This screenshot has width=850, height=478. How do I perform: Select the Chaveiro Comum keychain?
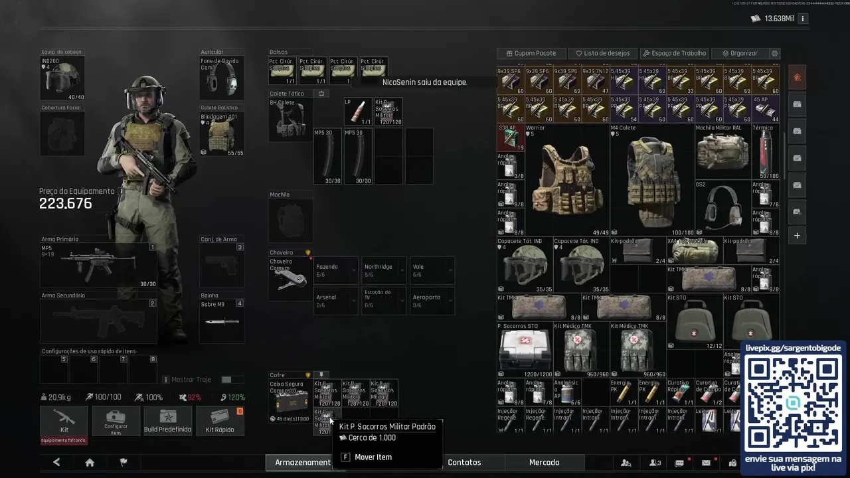(290, 278)
